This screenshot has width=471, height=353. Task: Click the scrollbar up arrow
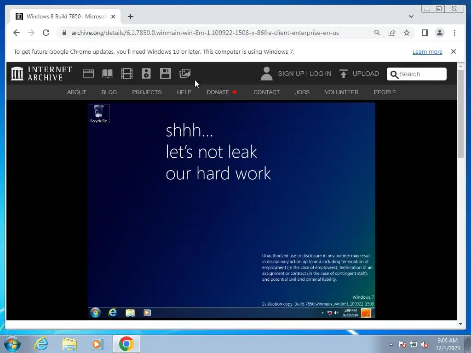(460, 66)
